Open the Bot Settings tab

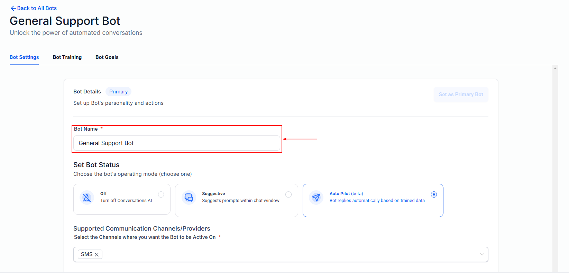click(x=24, y=57)
